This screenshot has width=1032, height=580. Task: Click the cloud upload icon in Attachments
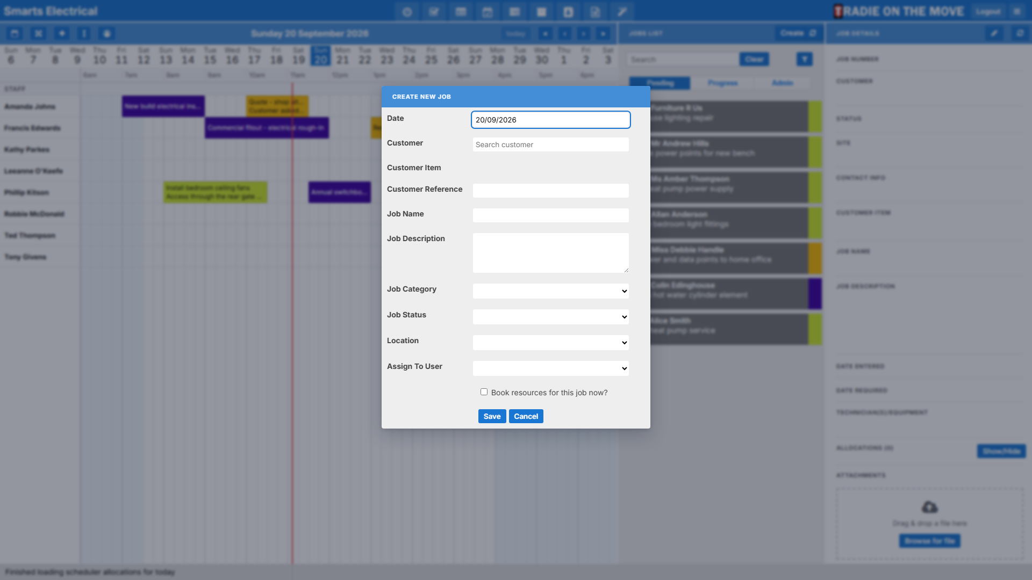coord(929,507)
